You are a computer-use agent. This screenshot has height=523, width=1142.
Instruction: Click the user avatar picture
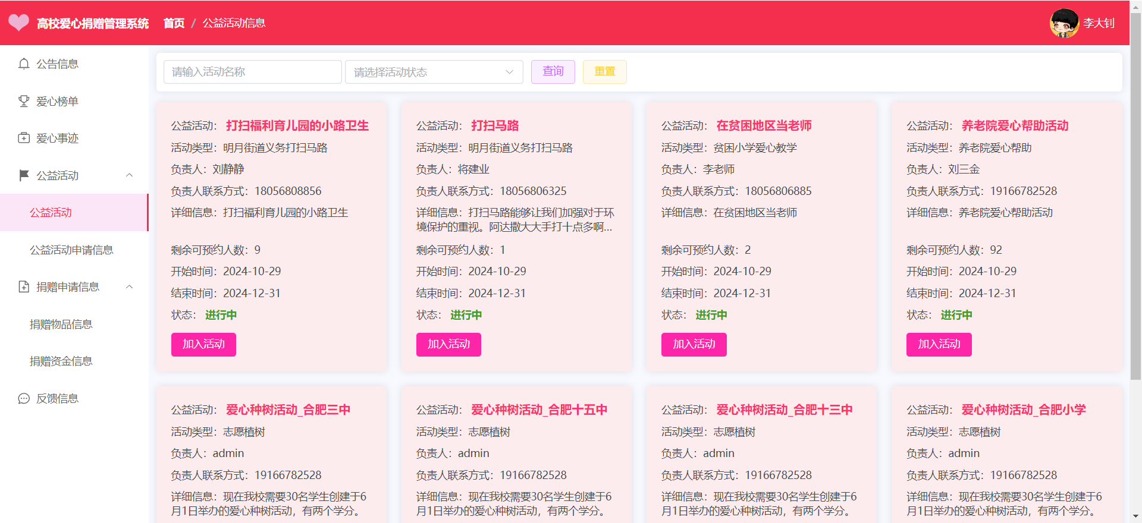(x=1064, y=23)
